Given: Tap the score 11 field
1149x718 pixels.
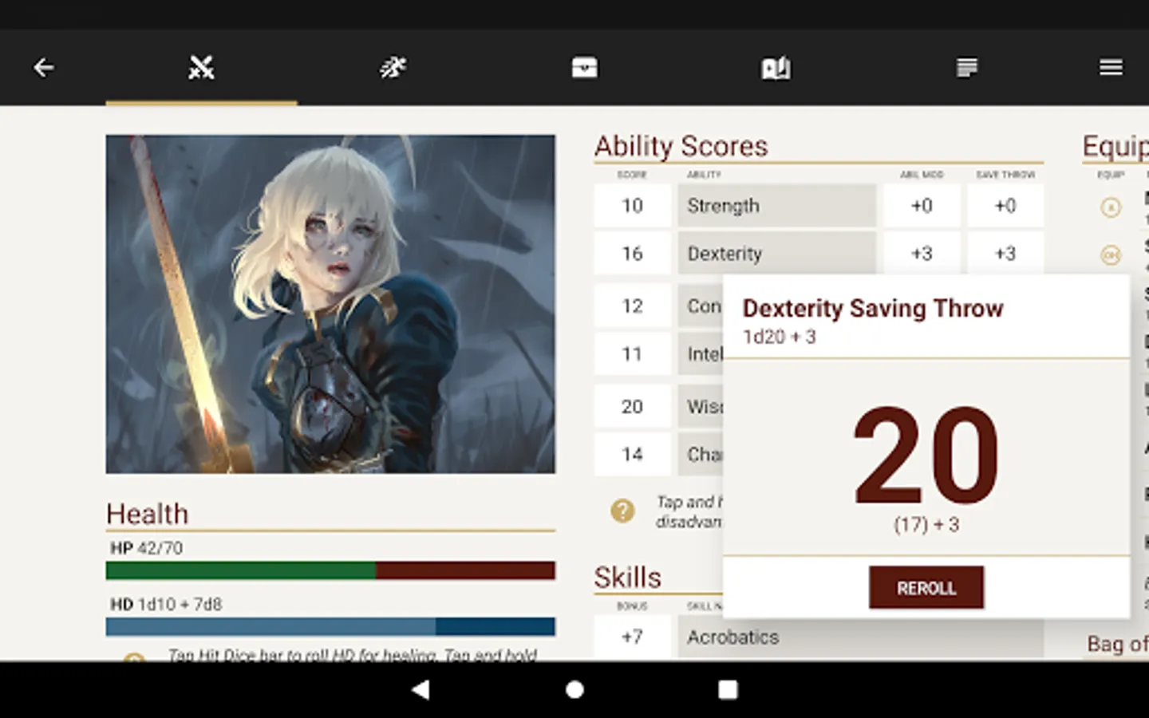Looking at the screenshot, I should pyautogui.click(x=632, y=353).
